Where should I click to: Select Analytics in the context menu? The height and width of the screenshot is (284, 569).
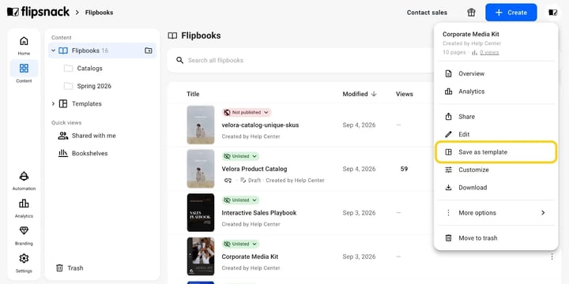(496, 92)
